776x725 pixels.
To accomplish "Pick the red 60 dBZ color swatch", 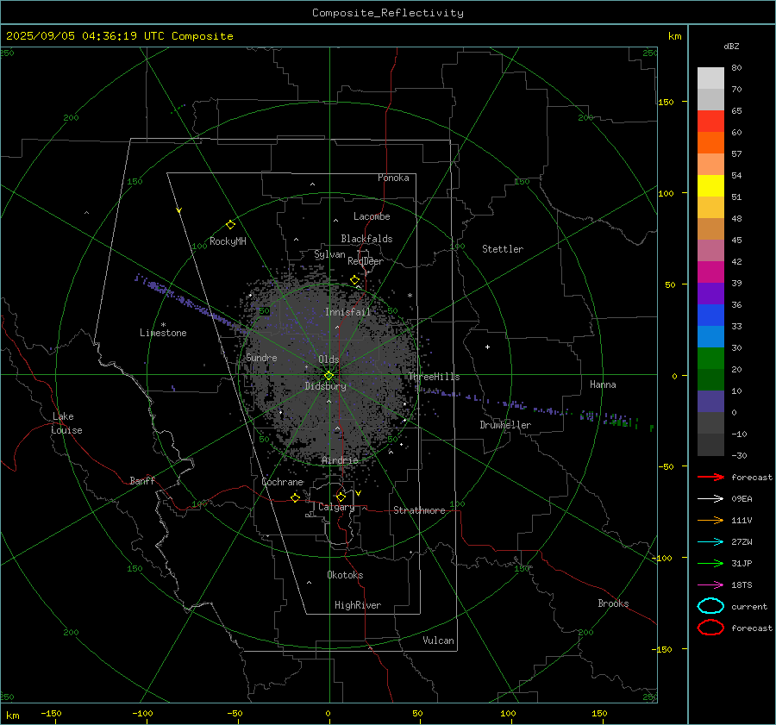I will [710, 122].
